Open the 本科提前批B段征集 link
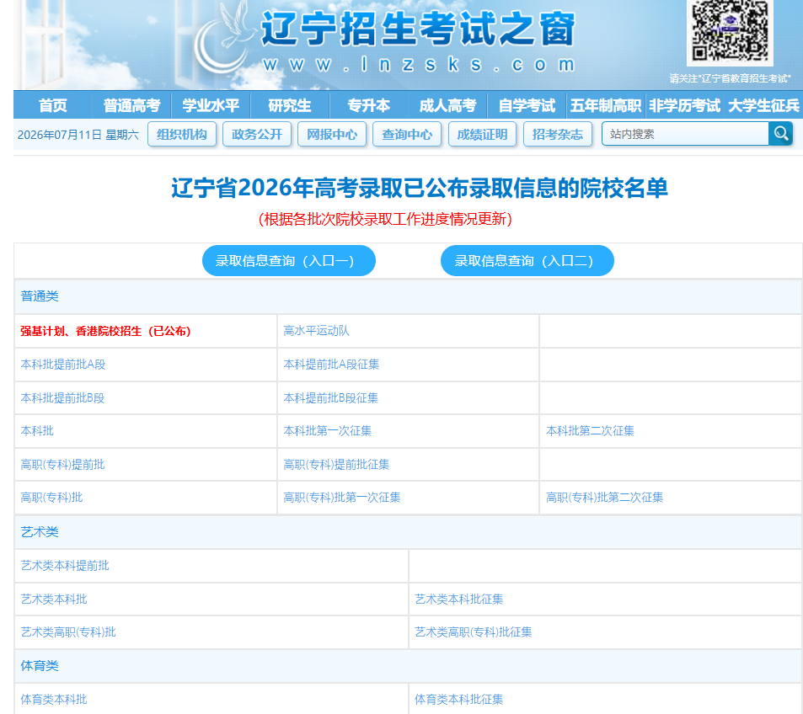The width and height of the screenshot is (803, 714). tap(331, 397)
